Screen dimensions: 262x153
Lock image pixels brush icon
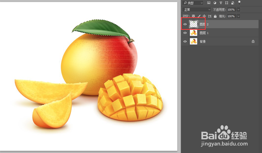coord(199,16)
